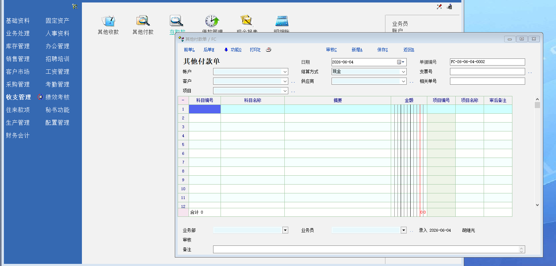The width and height of the screenshot is (556, 266).
Task: Click the 打印P print button
Action: click(255, 50)
